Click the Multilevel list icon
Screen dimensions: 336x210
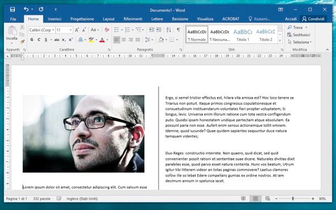[x=139, y=30]
